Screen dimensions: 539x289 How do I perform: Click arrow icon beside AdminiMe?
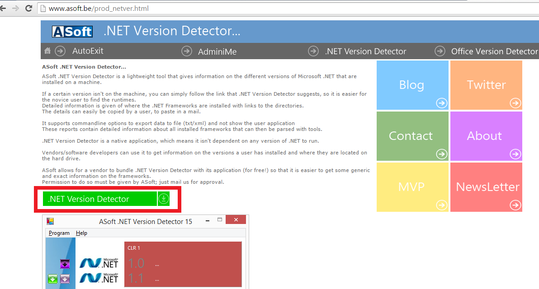click(x=187, y=51)
